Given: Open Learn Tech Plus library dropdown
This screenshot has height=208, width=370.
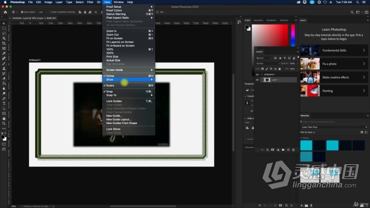Looking at the screenshot, I should pos(334,127).
